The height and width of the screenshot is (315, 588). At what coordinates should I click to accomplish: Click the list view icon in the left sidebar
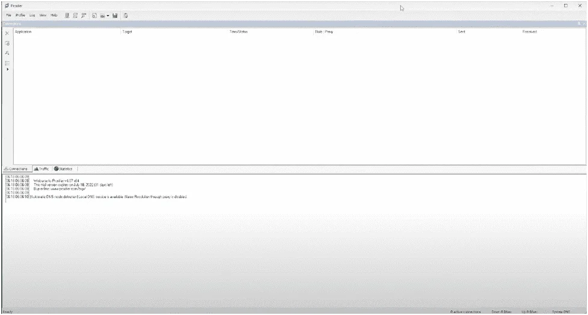tap(7, 63)
